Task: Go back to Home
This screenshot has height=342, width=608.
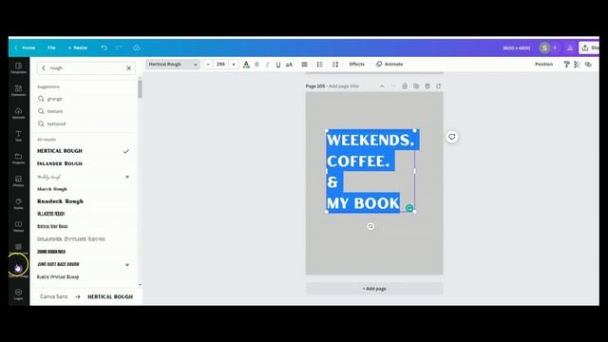Action: pyautogui.click(x=25, y=47)
